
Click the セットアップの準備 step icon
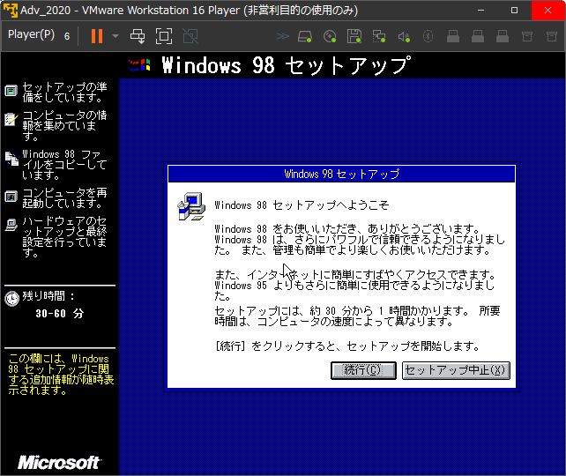[x=11, y=91]
